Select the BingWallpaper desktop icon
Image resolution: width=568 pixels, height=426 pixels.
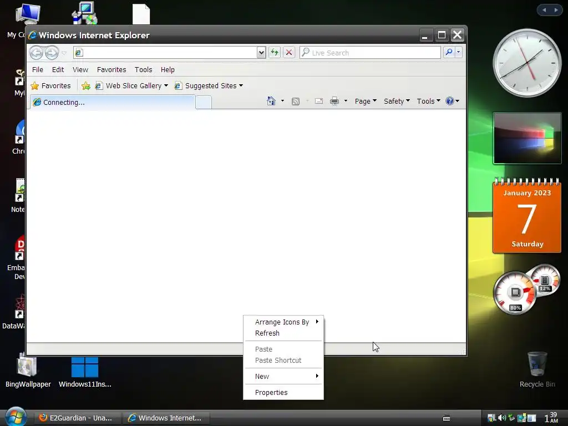pos(28,369)
